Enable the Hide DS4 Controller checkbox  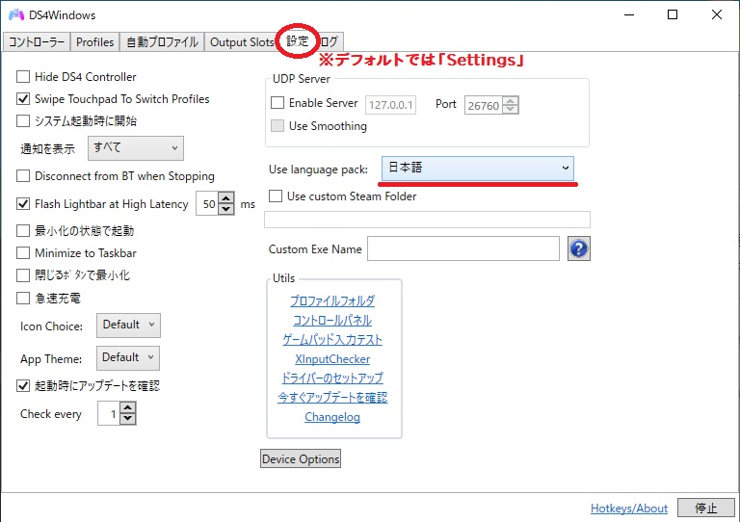(24, 77)
